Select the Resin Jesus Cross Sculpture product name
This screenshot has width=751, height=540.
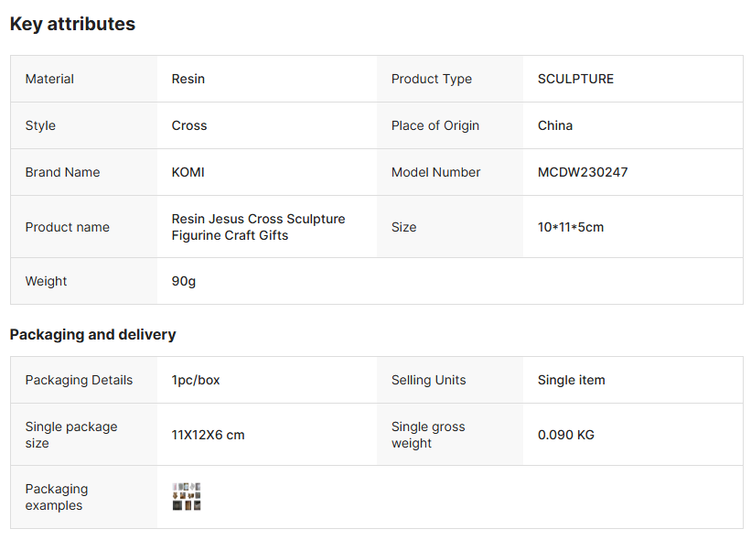(x=258, y=227)
